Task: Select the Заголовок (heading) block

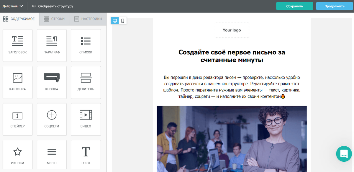Action: click(17, 45)
